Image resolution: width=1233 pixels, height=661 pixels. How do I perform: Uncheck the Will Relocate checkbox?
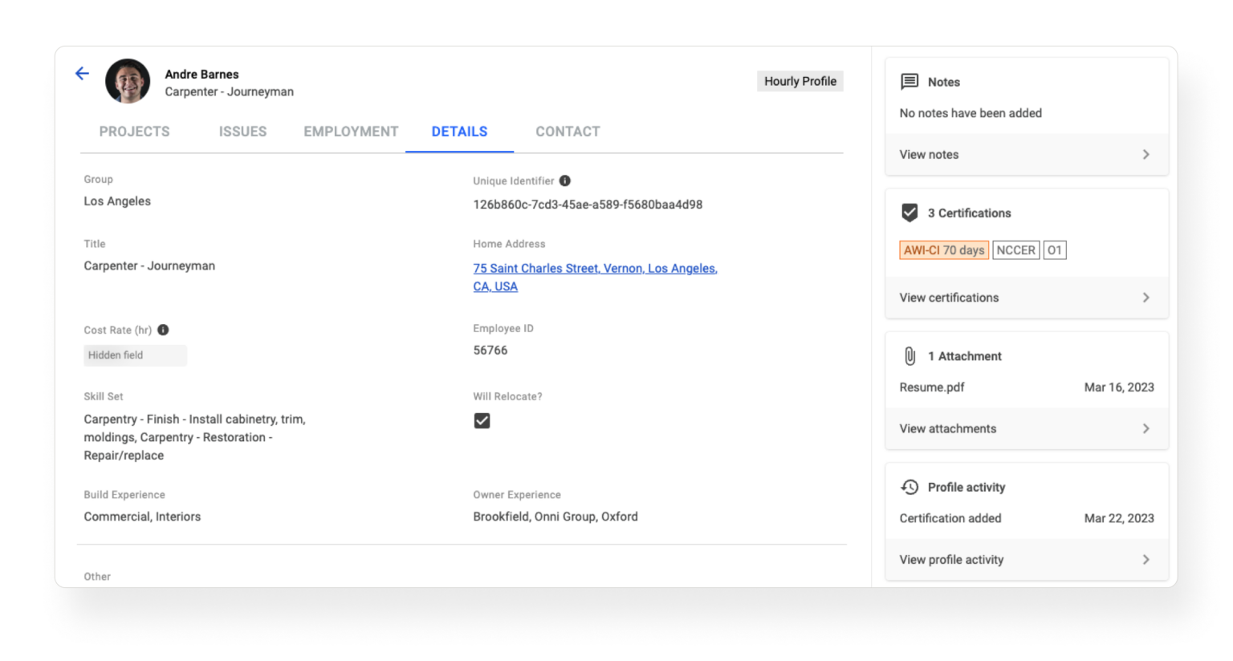tap(481, 420)
